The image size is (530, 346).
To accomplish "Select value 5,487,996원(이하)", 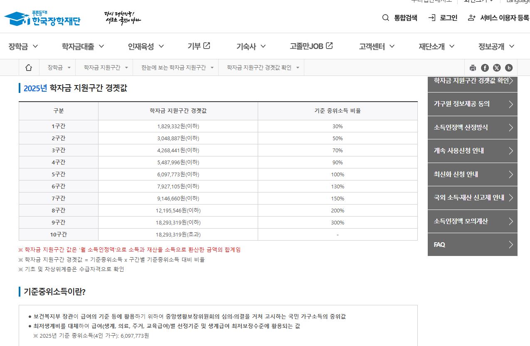I will tap(178, 162).
